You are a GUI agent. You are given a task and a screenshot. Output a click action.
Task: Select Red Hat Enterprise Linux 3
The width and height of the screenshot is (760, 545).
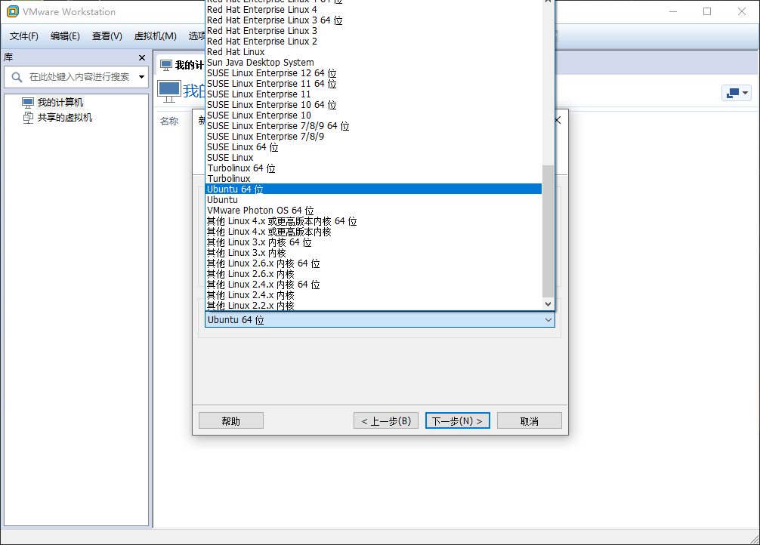[x=374, y=31]
